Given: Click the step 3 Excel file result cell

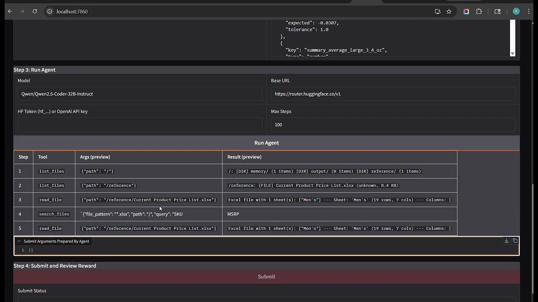Looking at the screenshot, I should 340,200.
